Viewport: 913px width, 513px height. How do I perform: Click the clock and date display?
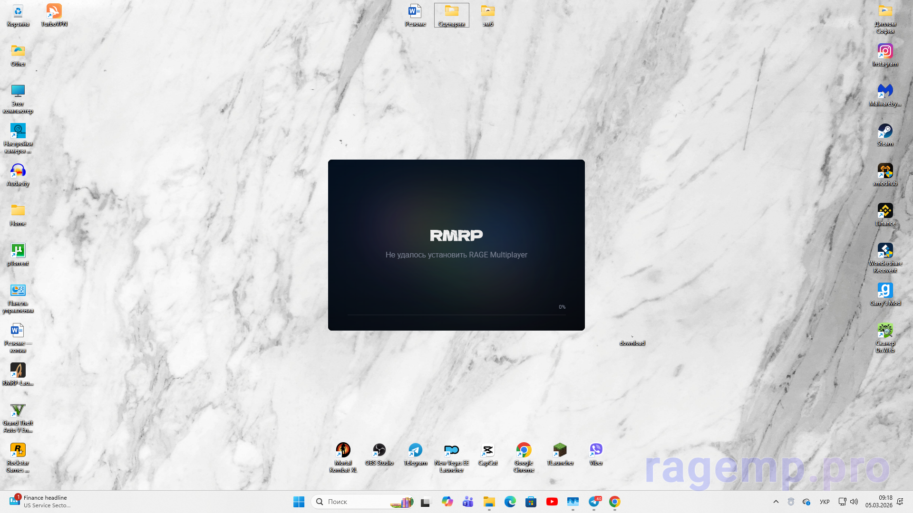click(878, 502)
